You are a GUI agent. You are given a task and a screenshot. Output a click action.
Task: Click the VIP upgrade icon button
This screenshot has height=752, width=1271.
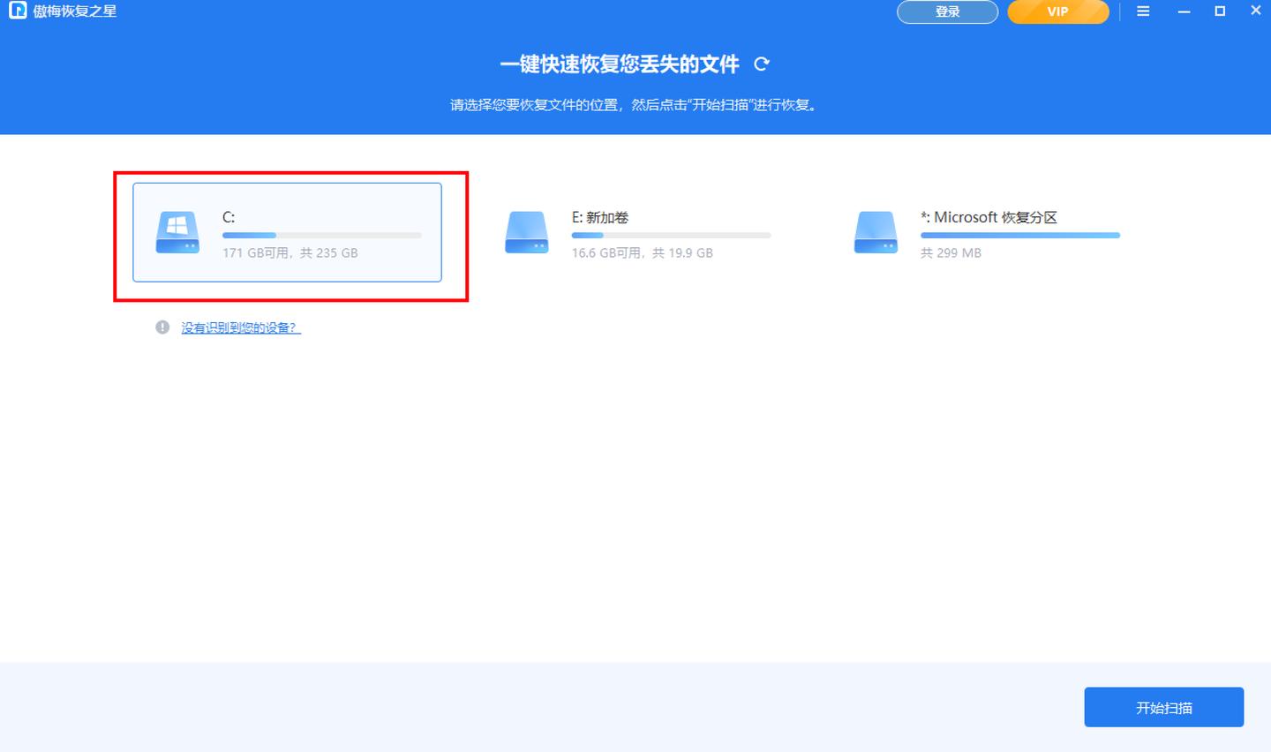1057,11
